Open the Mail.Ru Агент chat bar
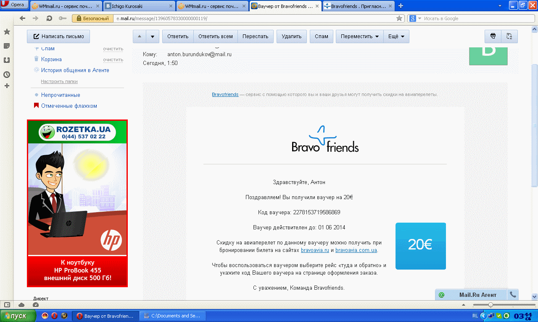 click(471, 295)
